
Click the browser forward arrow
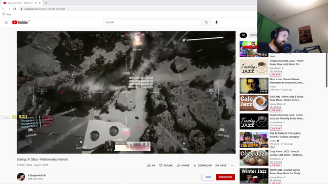(x=9, y=9)
